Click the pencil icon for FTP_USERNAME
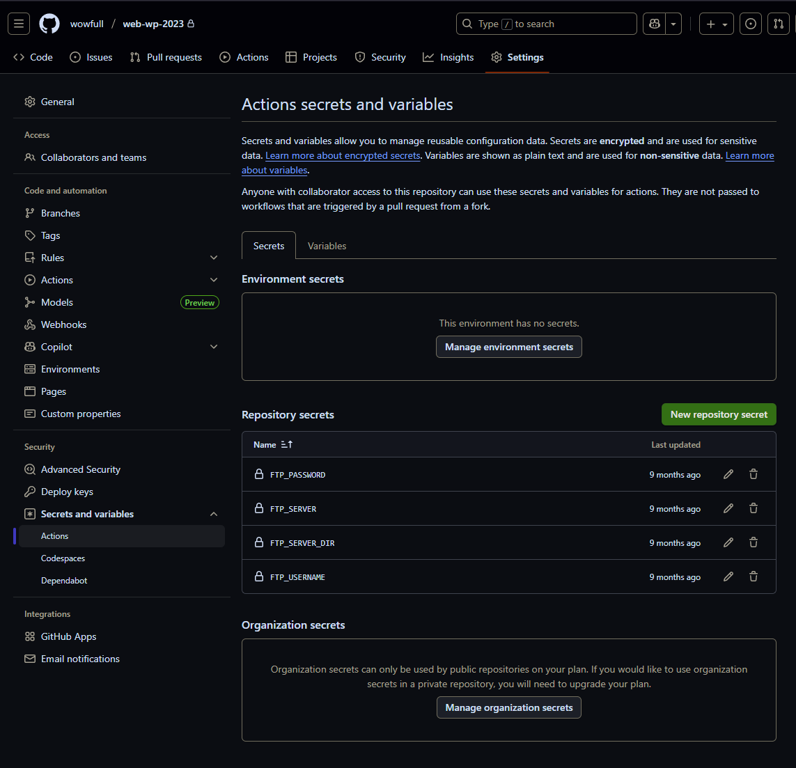 point(728,577)
